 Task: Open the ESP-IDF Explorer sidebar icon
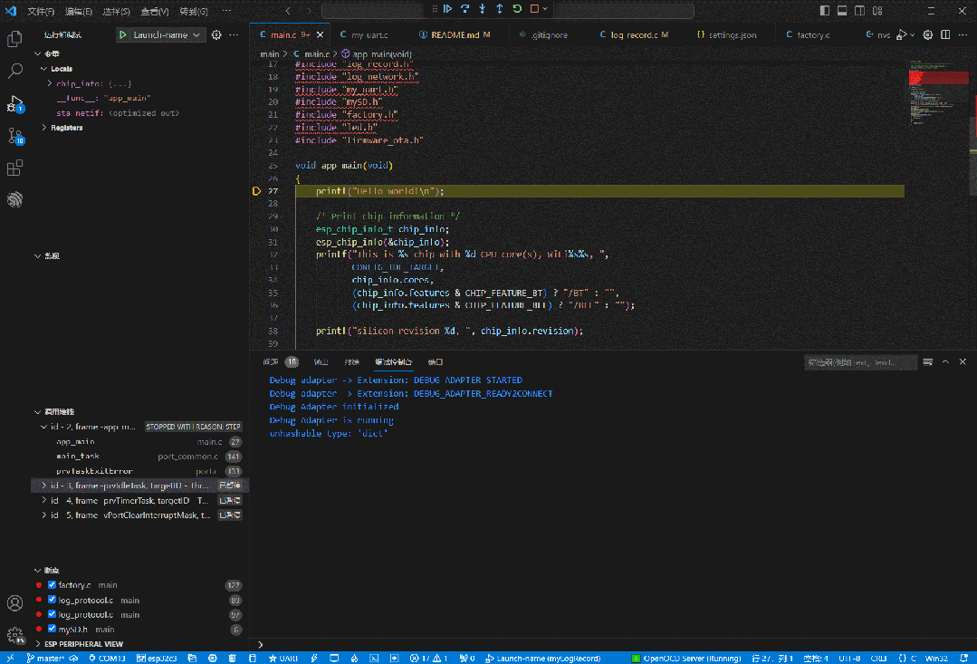[14, 199]
